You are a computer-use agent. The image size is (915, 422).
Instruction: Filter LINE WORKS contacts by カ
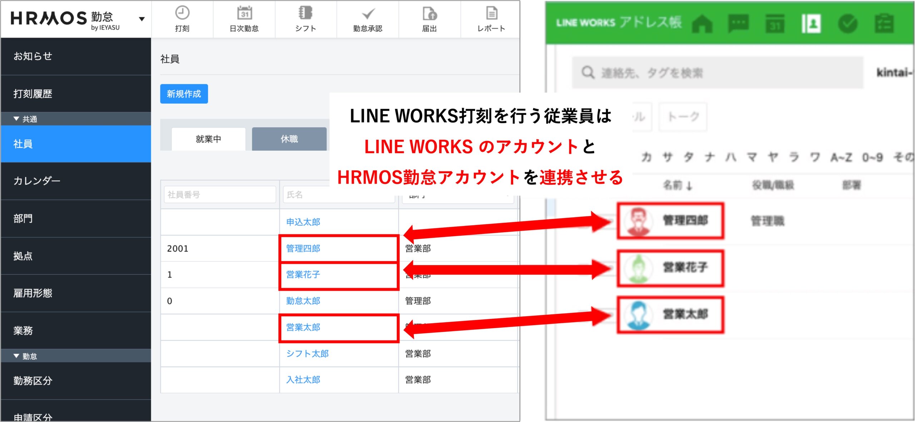coord(646,157)
